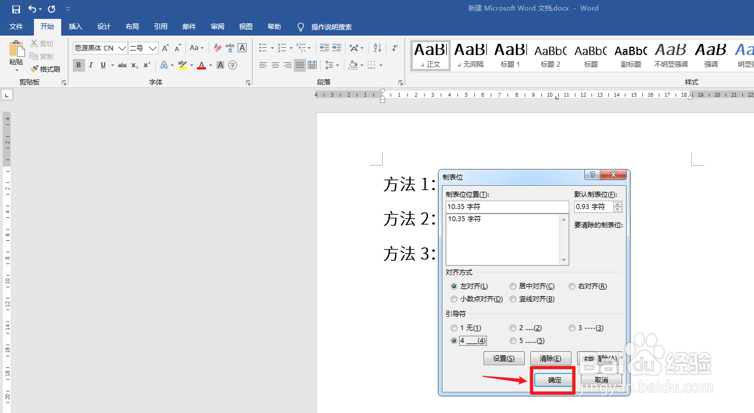Open the font name dropdown

(x=122, y=48)
